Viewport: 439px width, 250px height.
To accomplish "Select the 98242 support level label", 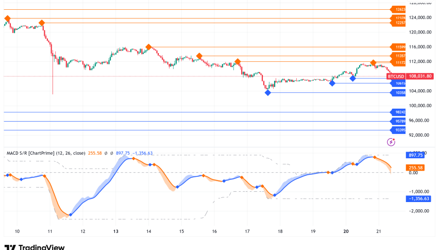I will pyautogui.click(x=399, y=112).
